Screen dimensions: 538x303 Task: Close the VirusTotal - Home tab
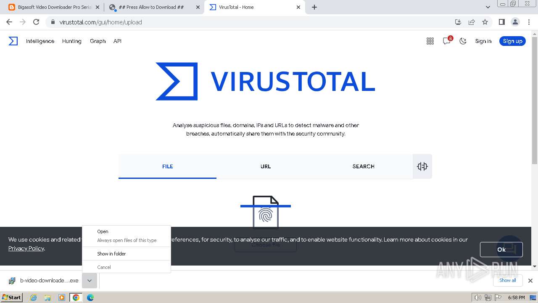pyautogui.click(x=298, y=7)
